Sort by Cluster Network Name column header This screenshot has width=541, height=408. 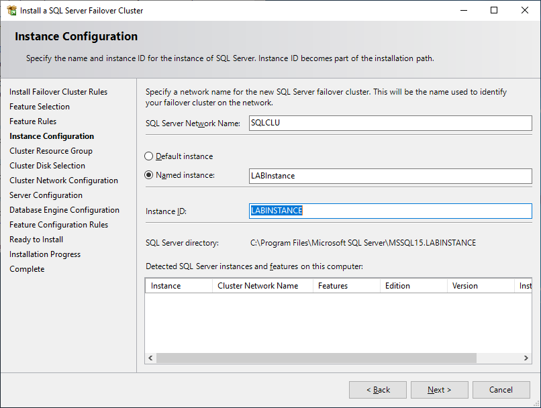[x=262, y=286]
